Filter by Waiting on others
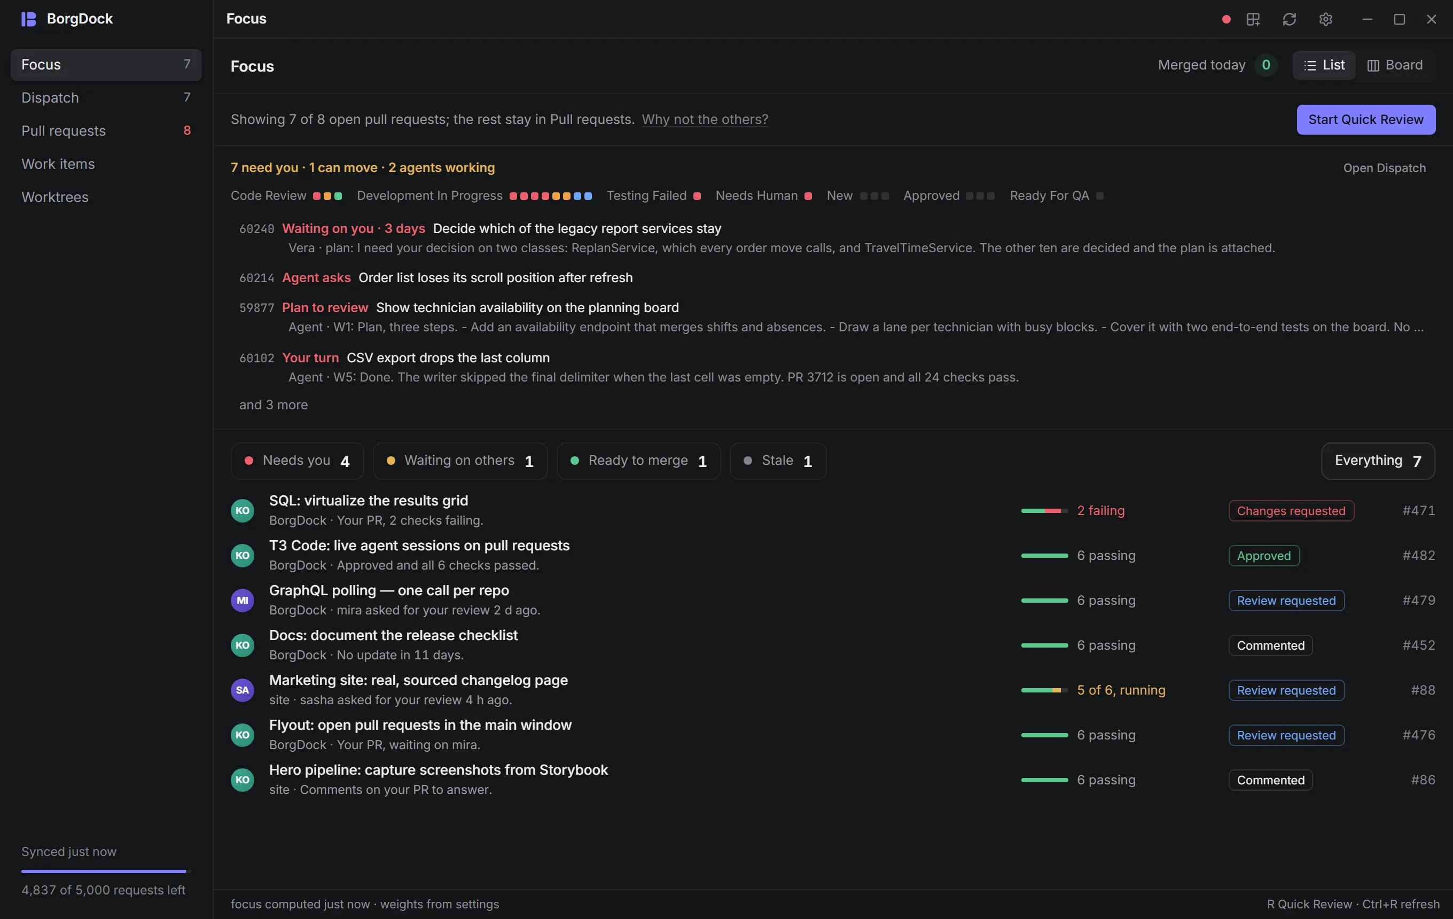Screen dimensions: 1453x919 pos(460,461)
